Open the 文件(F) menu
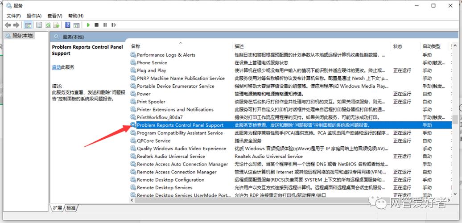 [x=13, y=16]
